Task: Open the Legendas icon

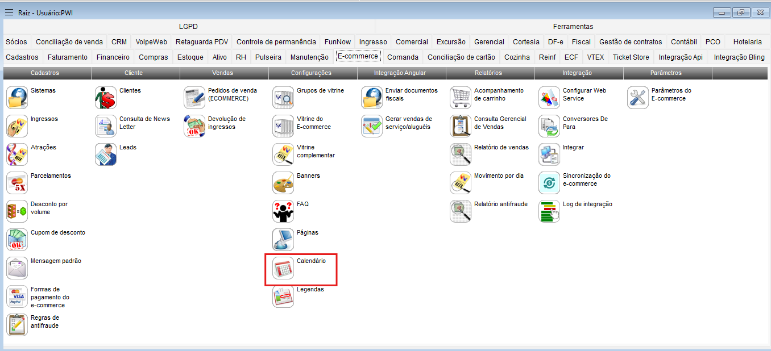Action: click(283, 296)
